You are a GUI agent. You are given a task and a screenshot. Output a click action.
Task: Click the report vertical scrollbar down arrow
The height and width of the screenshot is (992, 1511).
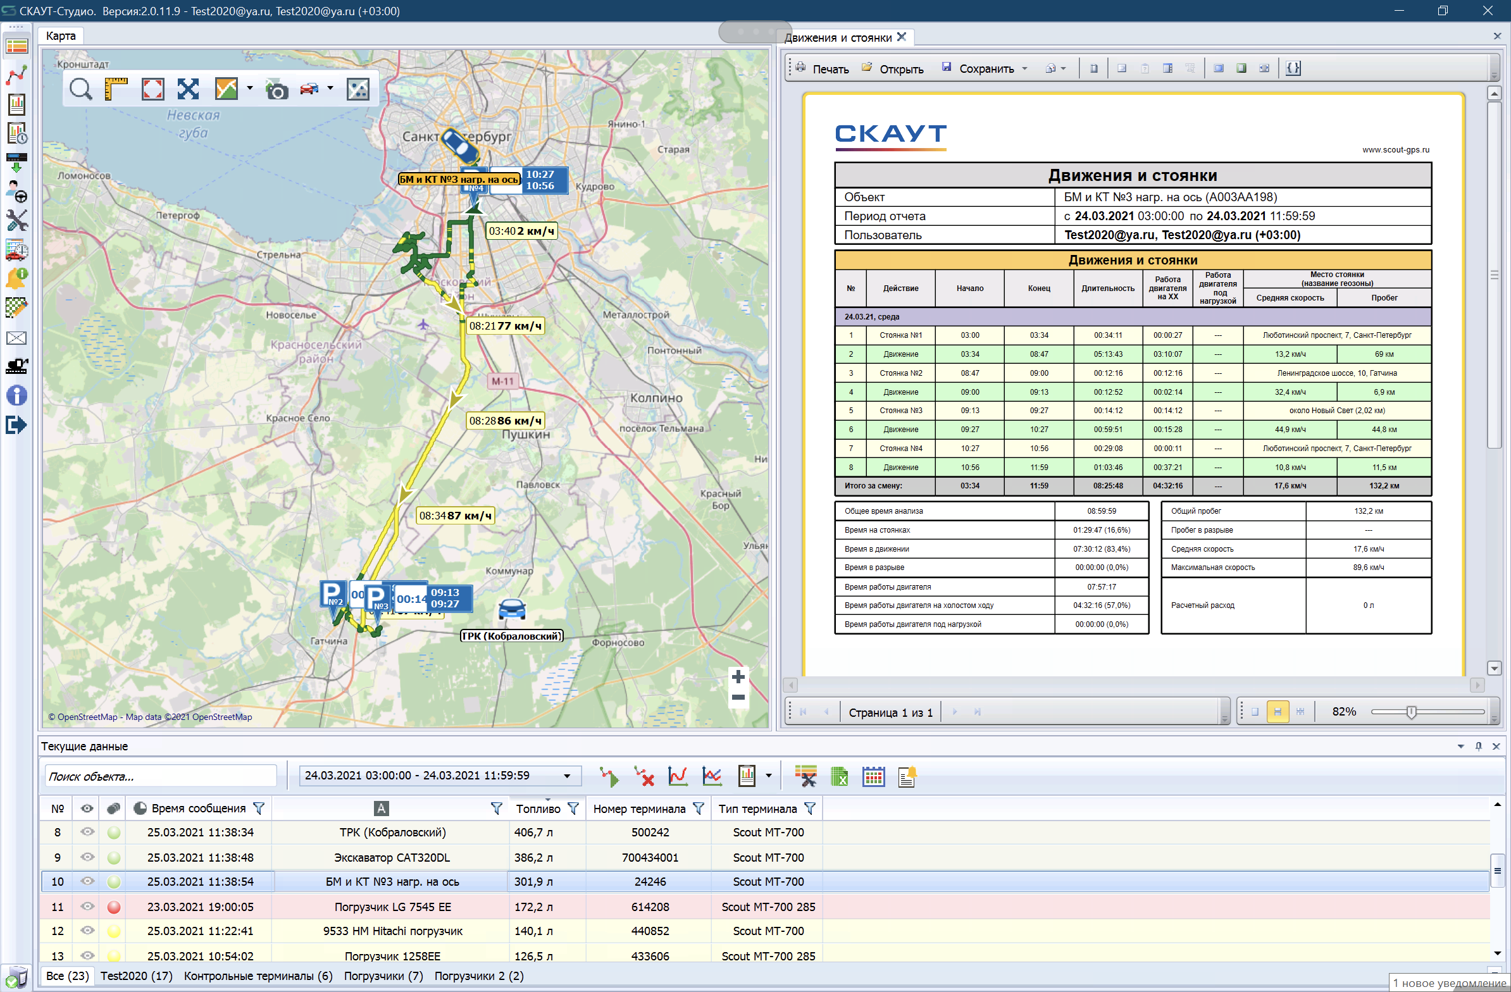point(1495,668)
